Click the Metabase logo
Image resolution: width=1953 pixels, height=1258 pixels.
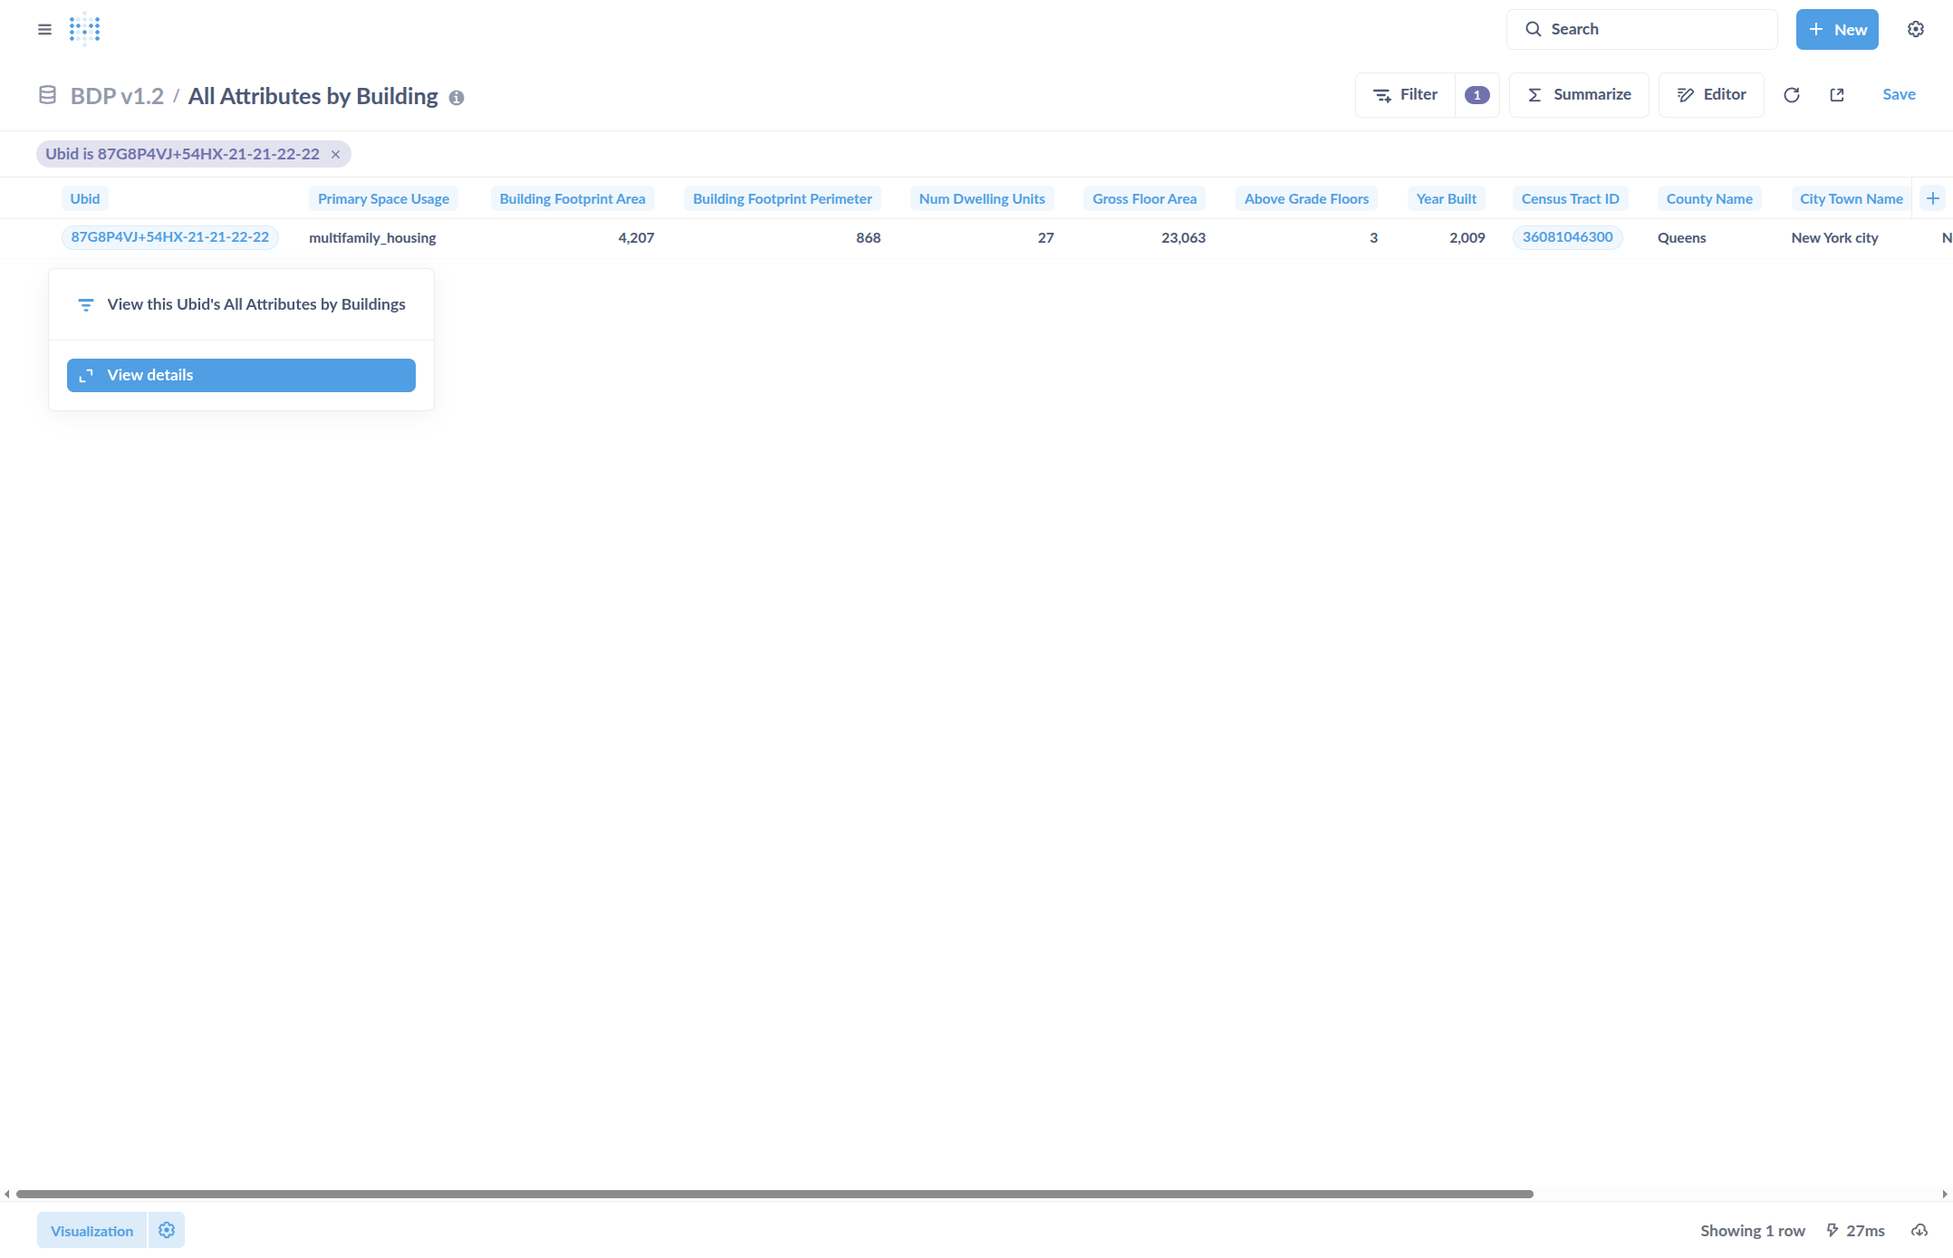[83, 28]
